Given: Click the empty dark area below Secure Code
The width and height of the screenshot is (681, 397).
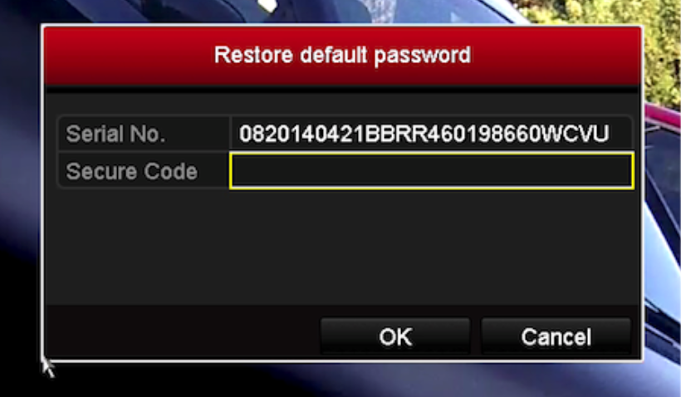Looking at the screenshot, I should [342, 248].
